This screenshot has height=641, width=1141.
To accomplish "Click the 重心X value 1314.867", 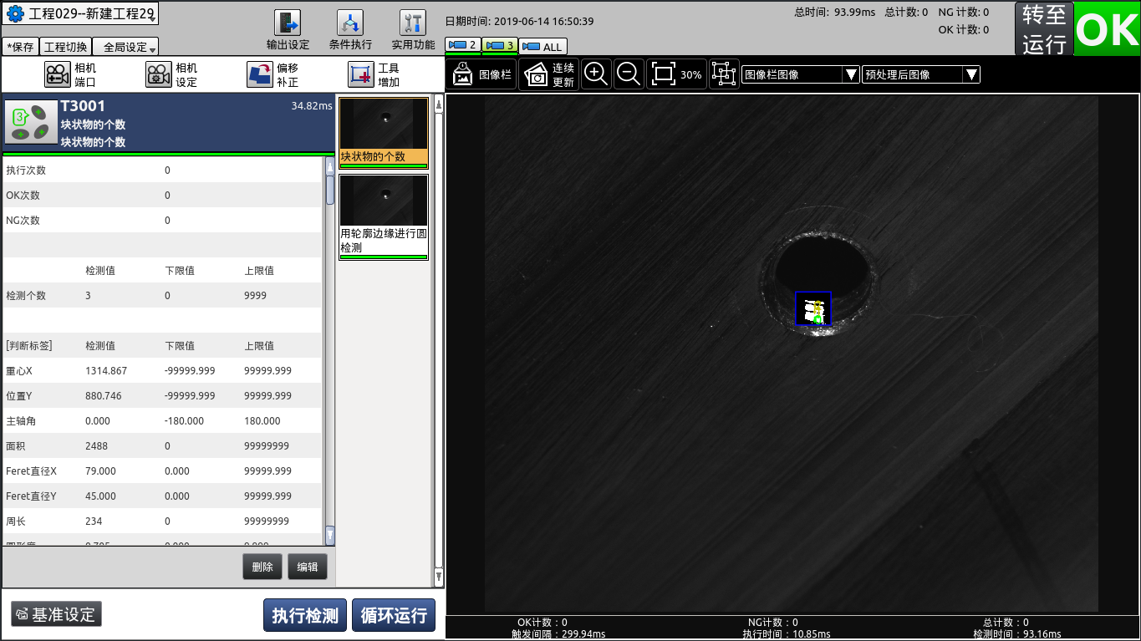I will pos(106,371).
